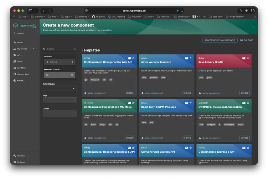Click the Safari share icon
The height and width of the screenshot is (178, 268).
click(x=240, y=11)
